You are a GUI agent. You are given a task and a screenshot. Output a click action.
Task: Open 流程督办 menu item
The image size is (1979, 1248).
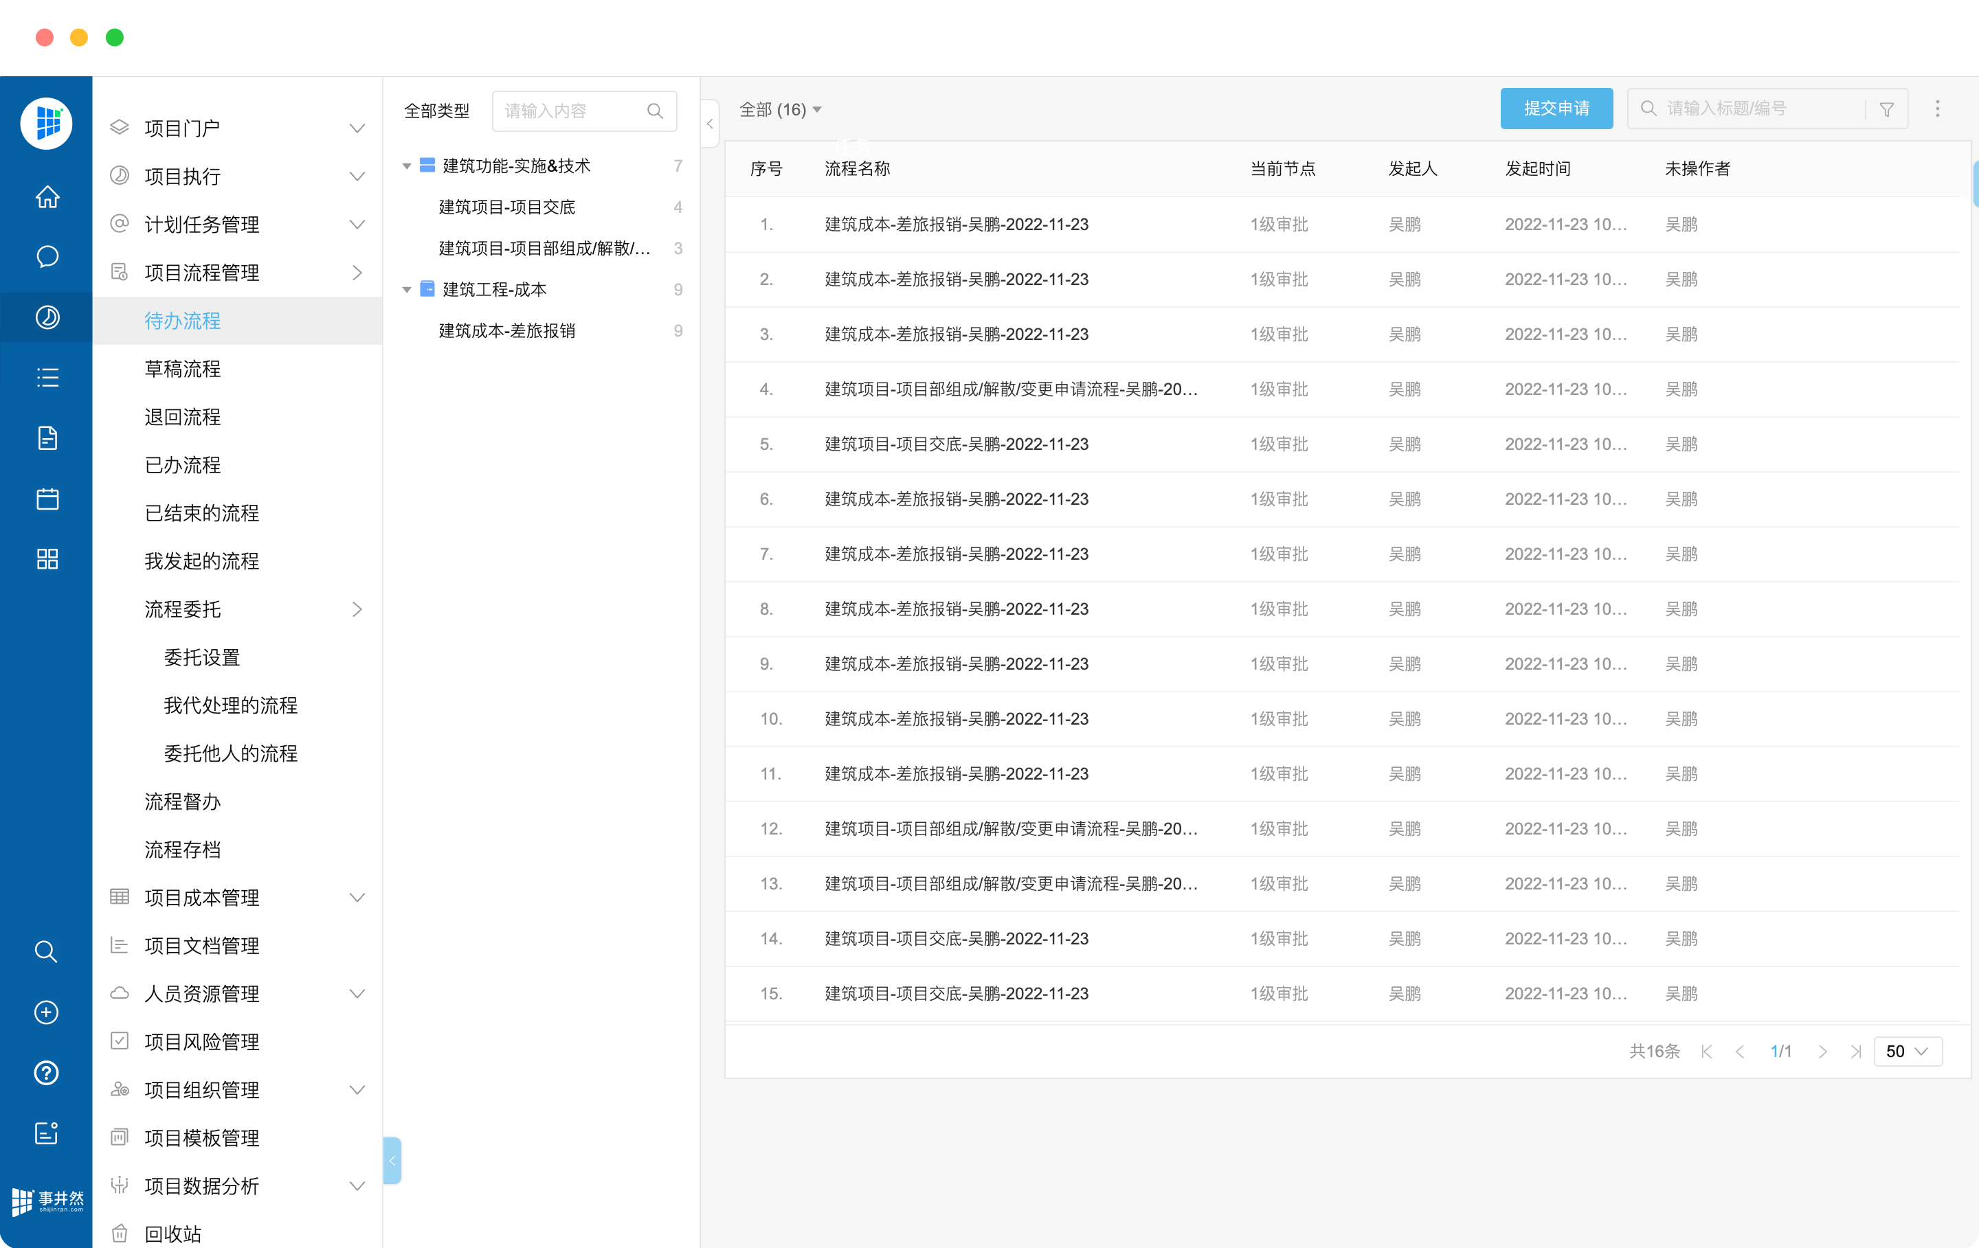point(183,802)
